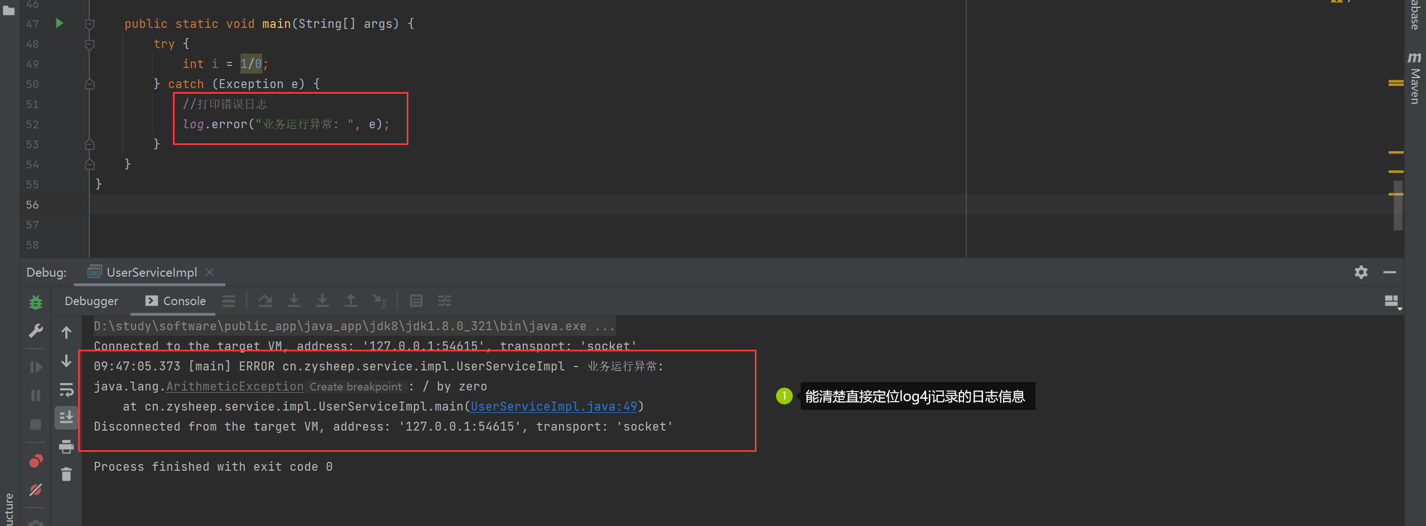The height and width of the screenshot is (526, 1426).
Task: Print the console output
Action: [66, 446]
